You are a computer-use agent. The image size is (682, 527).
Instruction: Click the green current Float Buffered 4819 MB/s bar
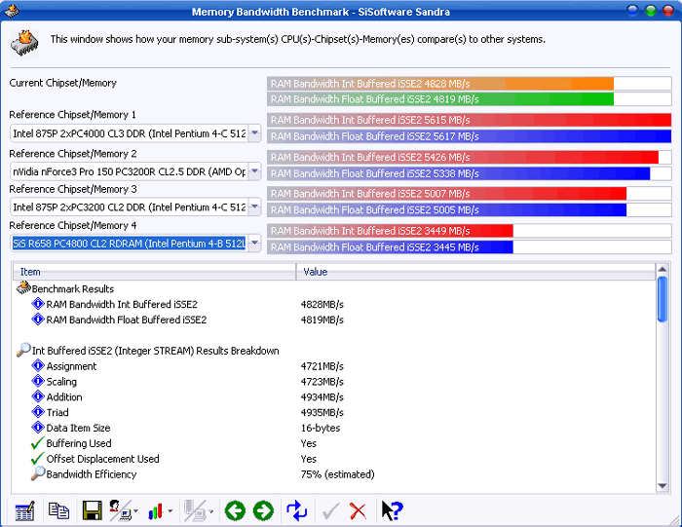tap(440, 99)
